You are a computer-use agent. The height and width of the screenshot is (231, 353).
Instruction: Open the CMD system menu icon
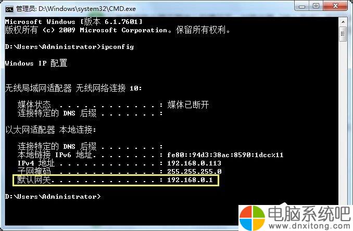point(9,9)
